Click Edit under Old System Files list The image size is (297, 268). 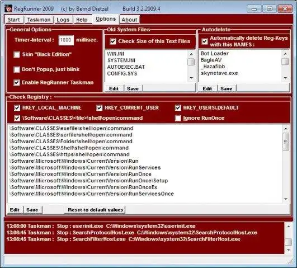[x=114, y=88]
